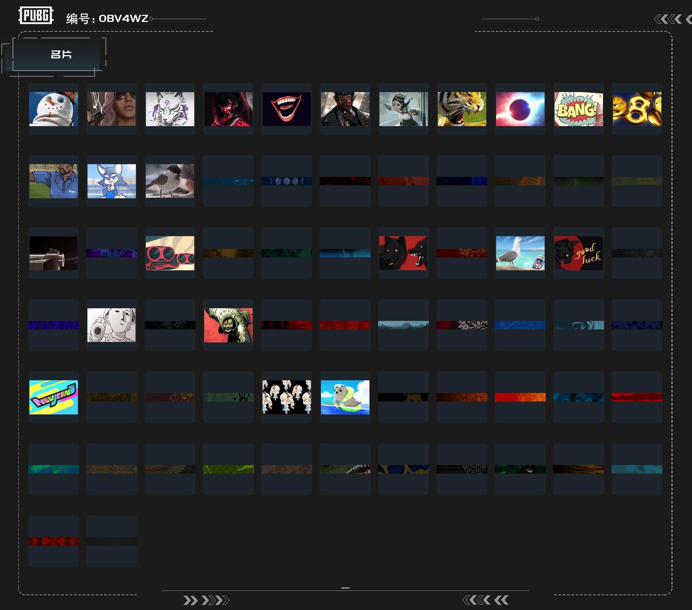Image resolution: width=692 pixels, height=610 pixels.
Task: Select the ID text 编号: OBV4WZ
Action: coord(107,18)
